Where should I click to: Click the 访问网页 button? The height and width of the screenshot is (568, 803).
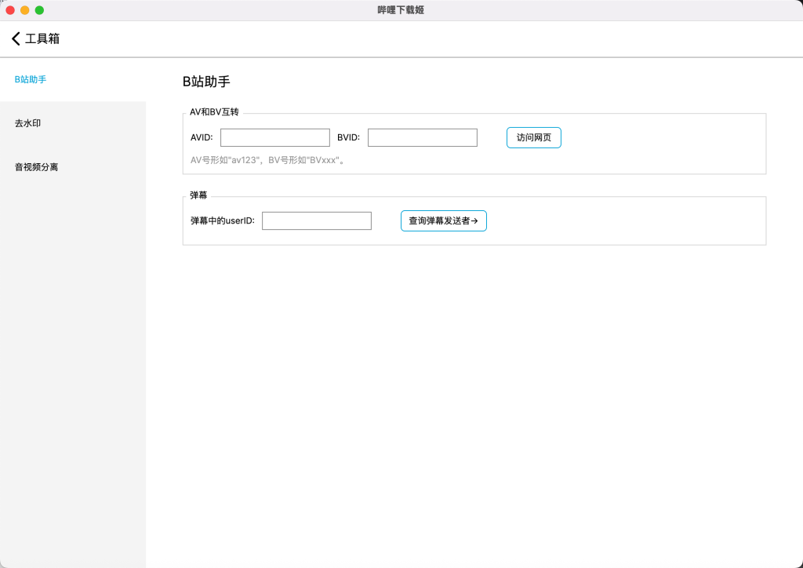tap(533, 138)
